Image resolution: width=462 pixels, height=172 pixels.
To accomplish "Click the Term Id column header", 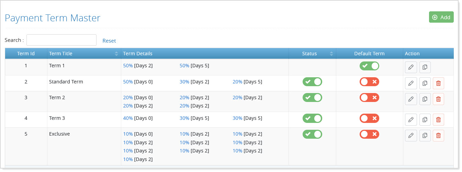I will 26,54.
